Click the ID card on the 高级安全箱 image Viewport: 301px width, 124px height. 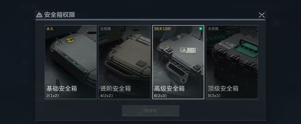[188, 50]
